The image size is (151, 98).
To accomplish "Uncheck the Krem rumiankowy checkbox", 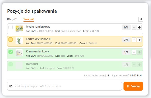I will [x=11, y=52].
